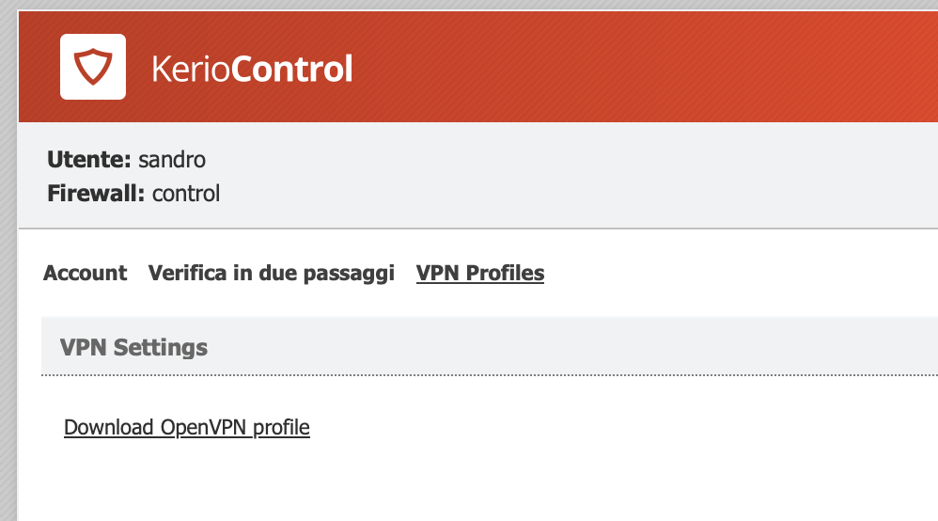Image resolution: width=938 pixels, height=521 pixels.
Task: Download the OpenVPN profile
Action: pyautogui.click(x=187, y=428)
